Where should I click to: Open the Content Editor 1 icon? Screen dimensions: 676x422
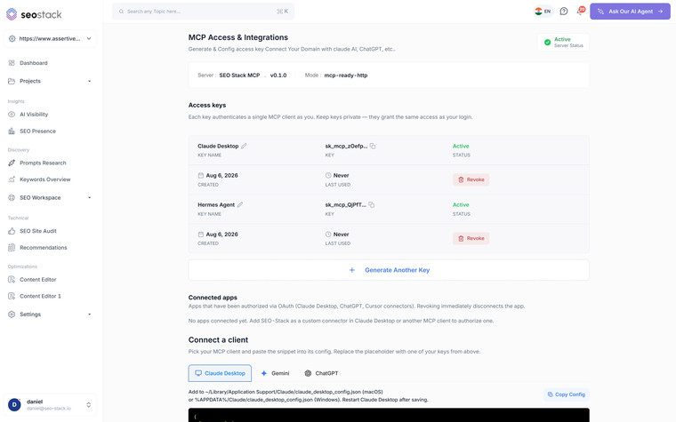click(12, 296)
